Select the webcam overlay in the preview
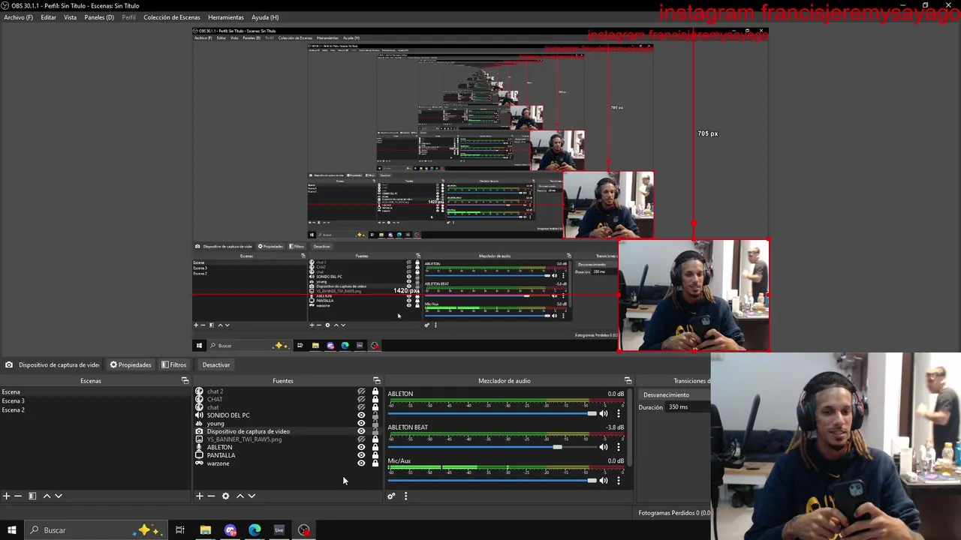The width and height of the screenshot is (961, 540). [694, 295]
